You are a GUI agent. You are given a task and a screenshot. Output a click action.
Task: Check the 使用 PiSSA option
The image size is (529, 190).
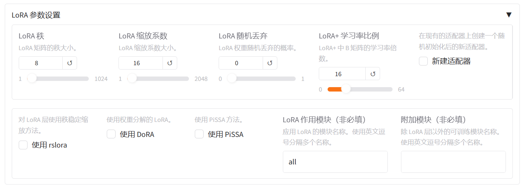pos(199,134)
